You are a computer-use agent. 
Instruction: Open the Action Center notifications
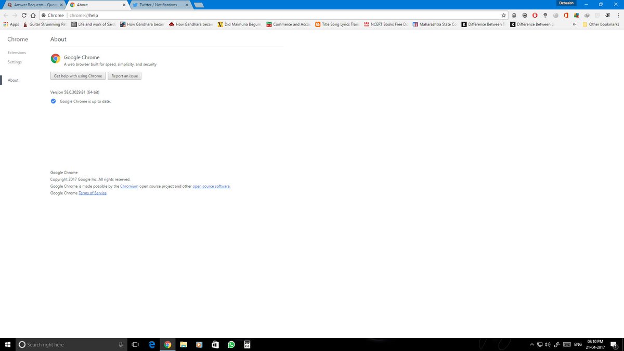614,344
